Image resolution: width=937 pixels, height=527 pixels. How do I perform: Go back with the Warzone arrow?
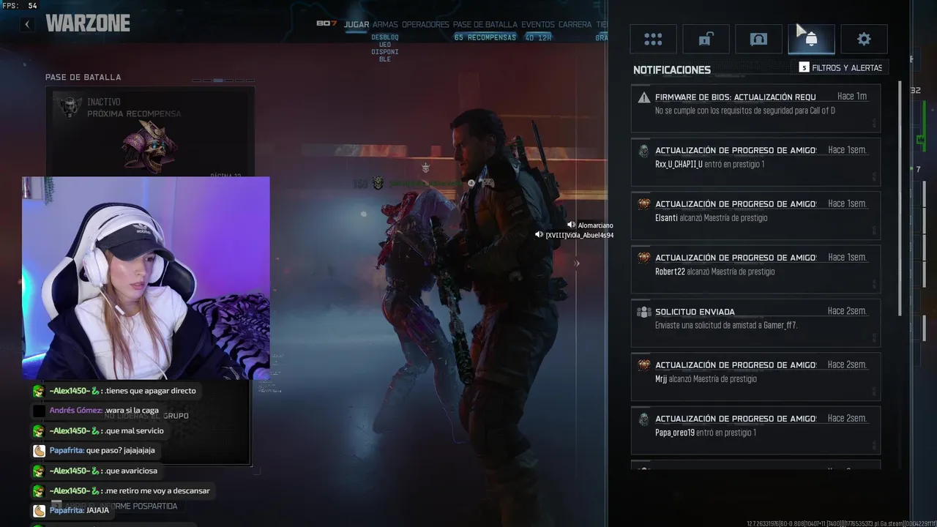click(27, 24)
